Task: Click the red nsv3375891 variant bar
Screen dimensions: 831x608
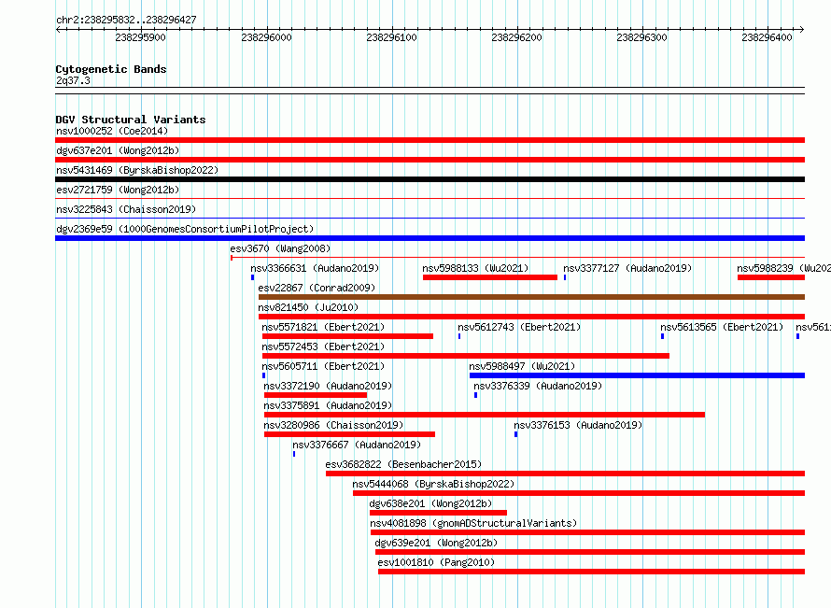Action: (485, 415)
